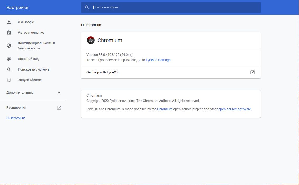This screenshot has width=299, height=185.
Task: Click the О Chromium page heading
Action: pos(92,25)
